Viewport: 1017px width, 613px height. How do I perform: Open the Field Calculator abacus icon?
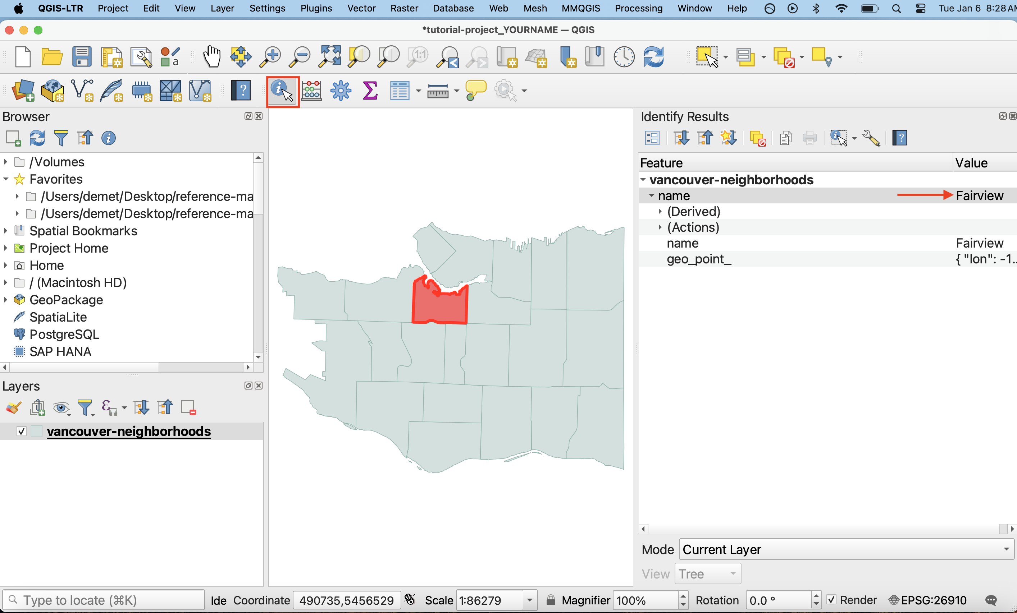click(311, 91)
